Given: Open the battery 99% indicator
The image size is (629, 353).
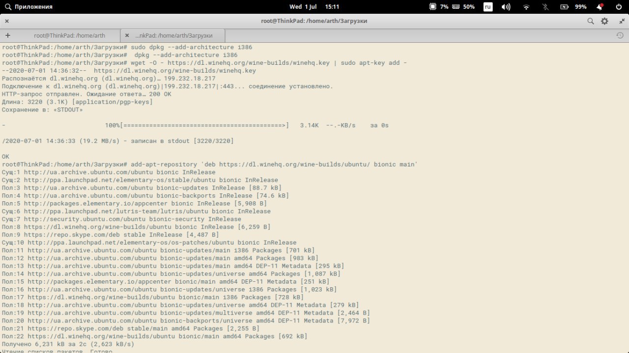Looking at the screenshot, I should pos(574,7).
